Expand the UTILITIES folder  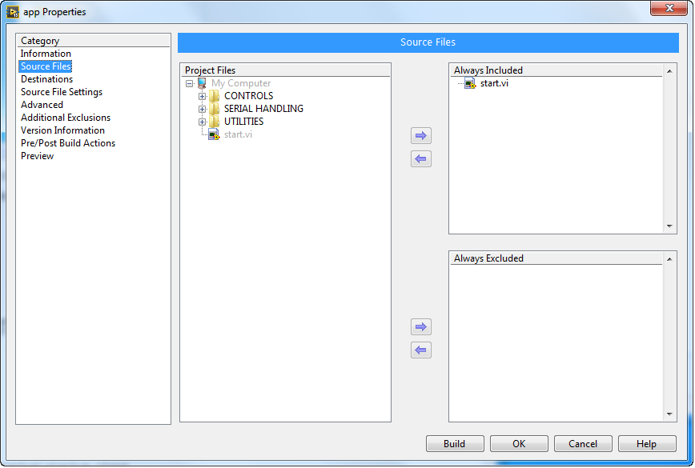tap(202, 122)
